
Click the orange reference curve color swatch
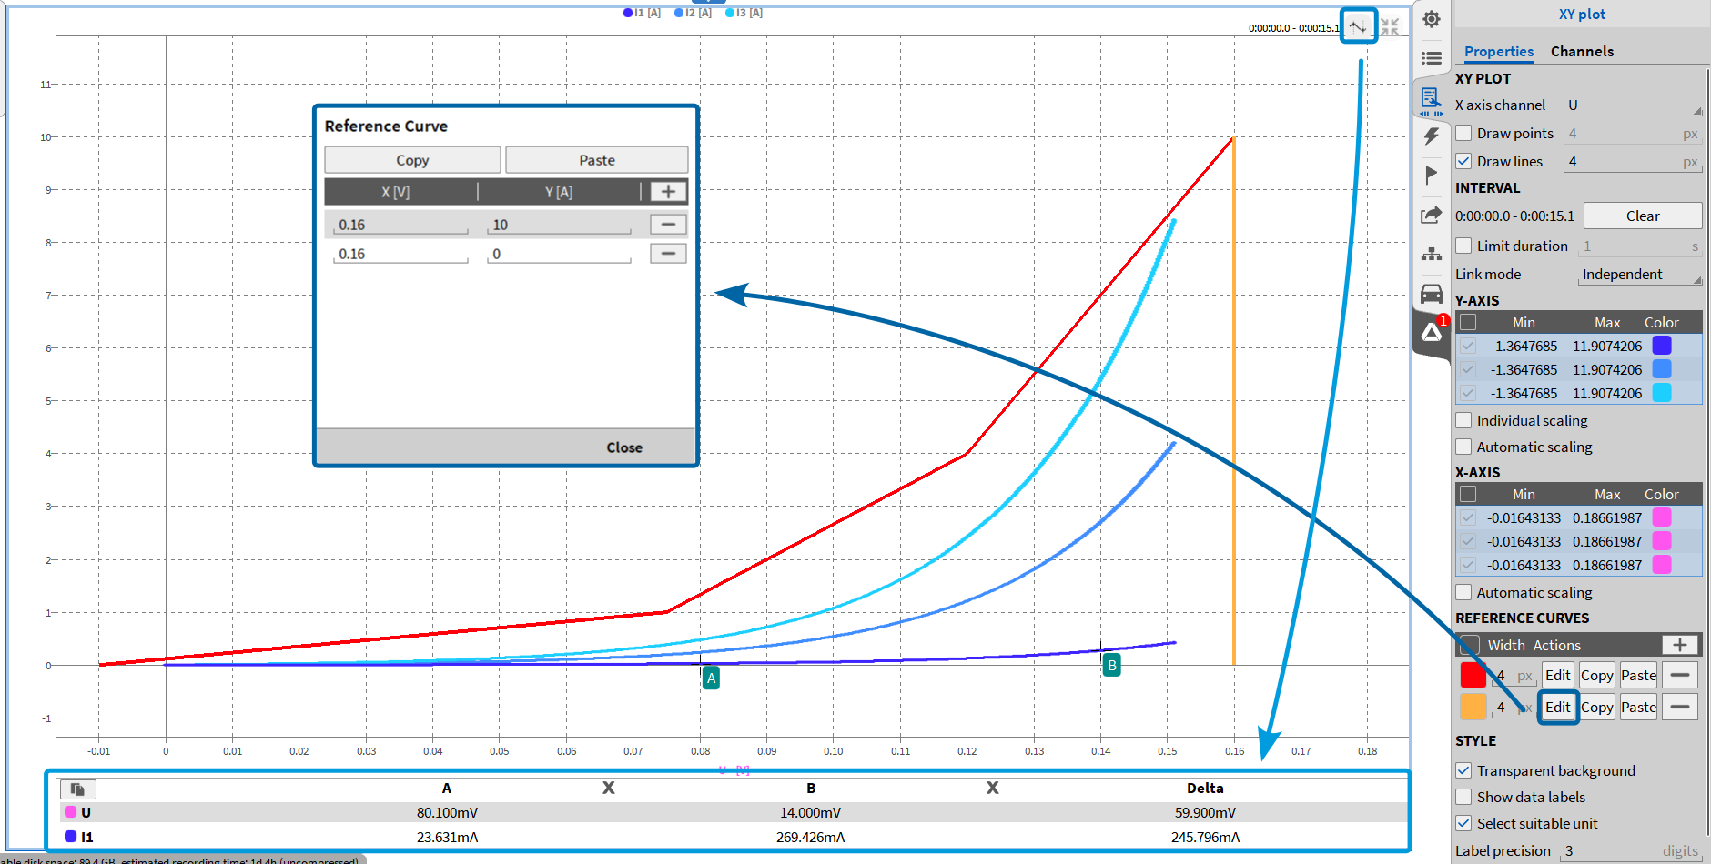[x=1473, y=707]
